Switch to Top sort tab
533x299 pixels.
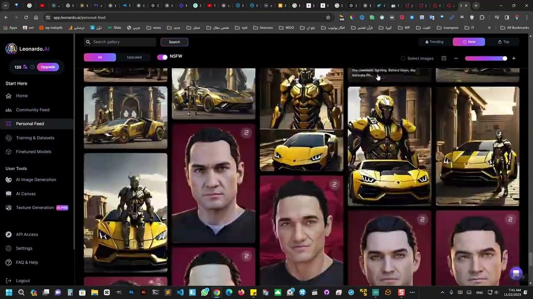point(503,42)
